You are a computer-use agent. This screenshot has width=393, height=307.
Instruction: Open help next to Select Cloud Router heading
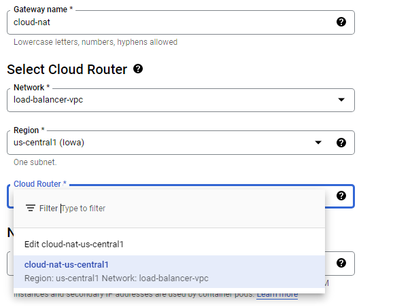(138, 69)
